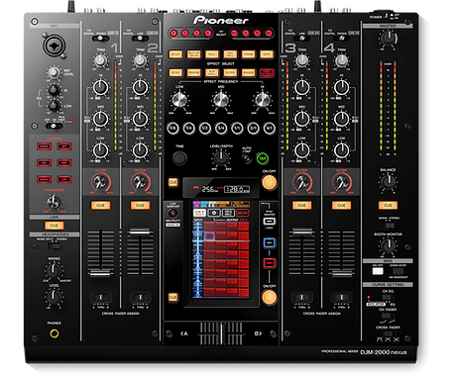Click the MASTER level knob
The image size is (456, 376).
click(x=388, y=38)
